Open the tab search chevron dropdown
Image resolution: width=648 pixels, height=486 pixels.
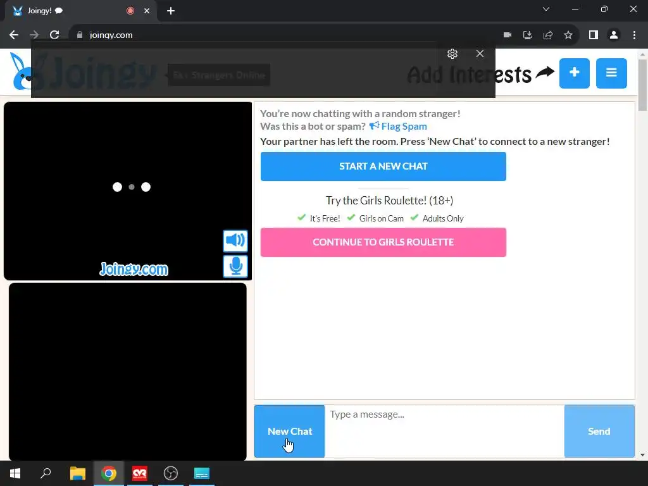coord(546,9)
